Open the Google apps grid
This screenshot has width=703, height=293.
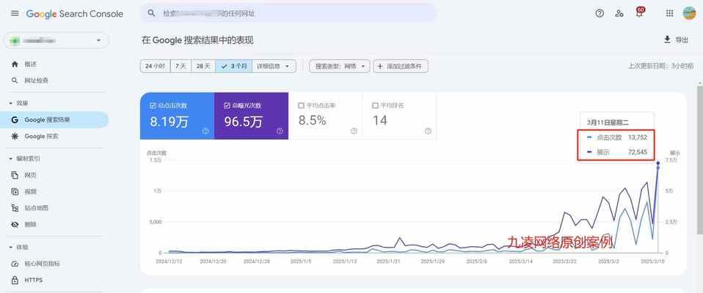coord(669,13)
